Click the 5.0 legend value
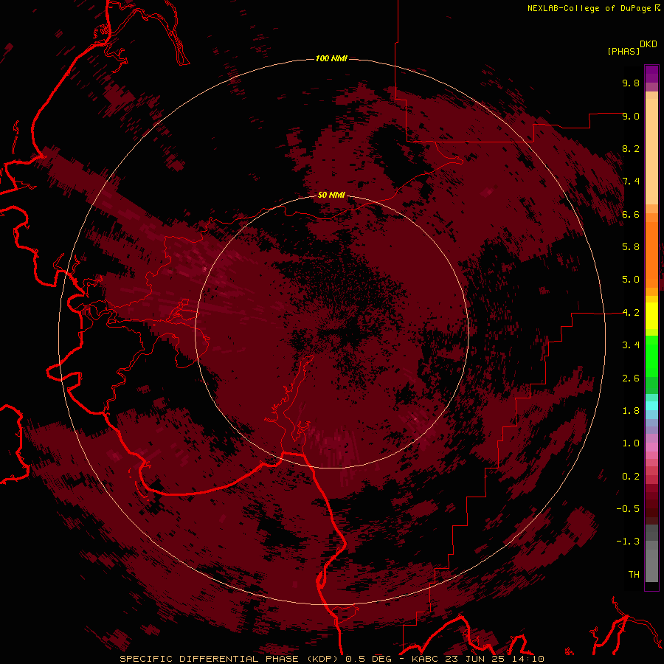Viewport: 664px width, 664px height. point(631,280)
